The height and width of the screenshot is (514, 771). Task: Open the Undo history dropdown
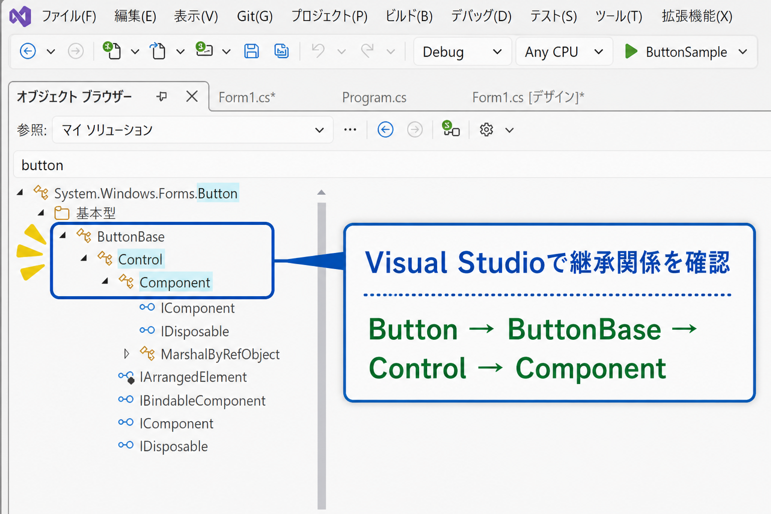tap(341, 52)
